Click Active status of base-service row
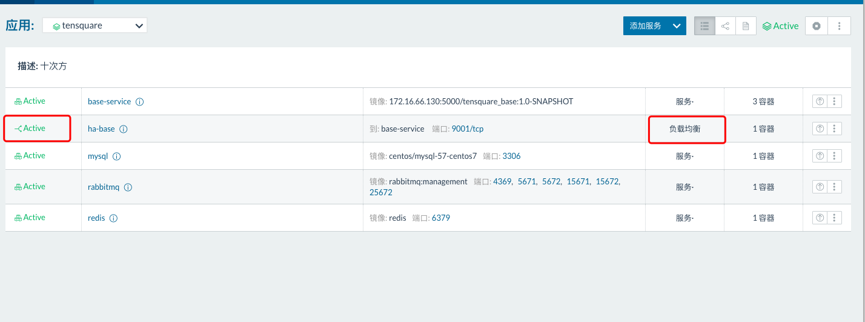 click(x=30, y=101)
